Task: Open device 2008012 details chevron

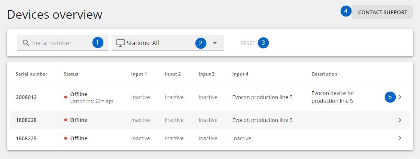Action: click(400, 97)
